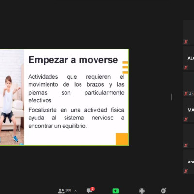Open the Reactions smiley icon

[163, 191]
